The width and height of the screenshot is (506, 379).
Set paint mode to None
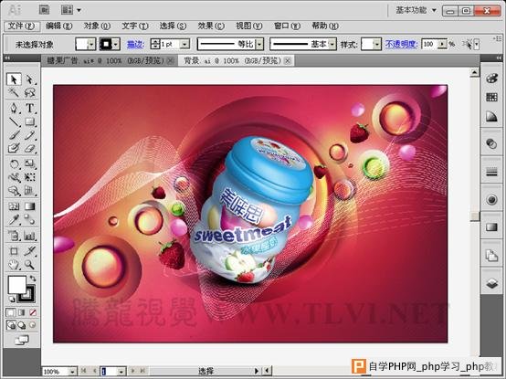pos(33,312)
